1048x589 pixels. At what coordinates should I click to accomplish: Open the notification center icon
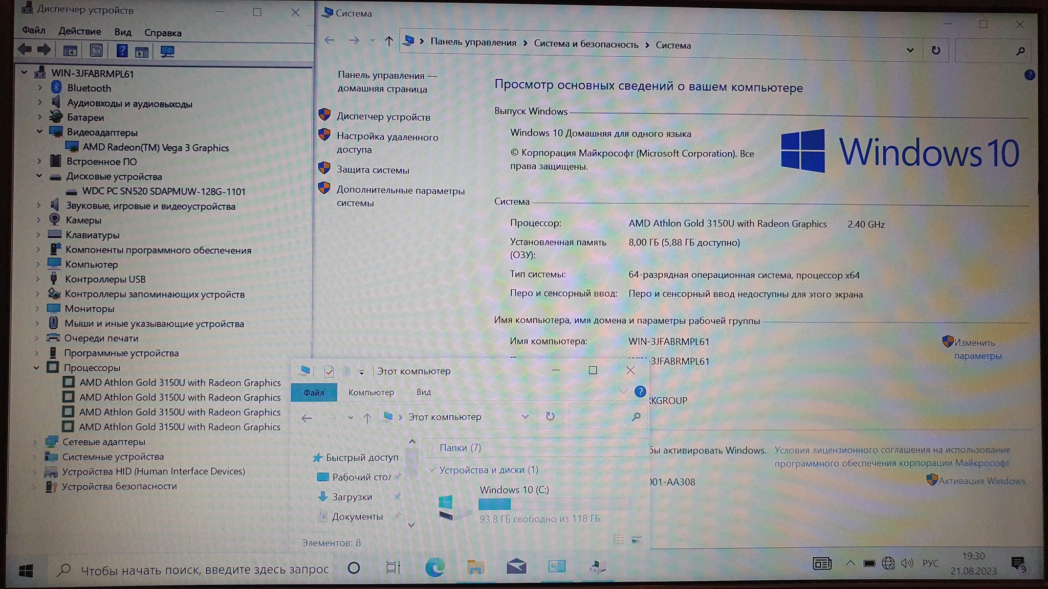(1018, 564)
